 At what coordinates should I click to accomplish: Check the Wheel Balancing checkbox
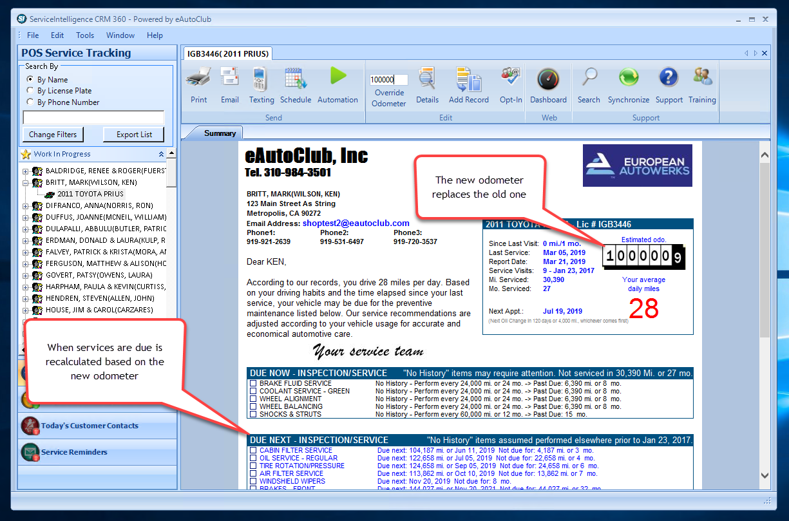253,406
